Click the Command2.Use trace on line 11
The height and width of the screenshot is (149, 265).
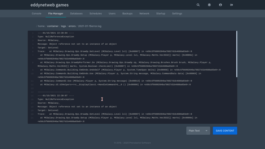pos(116,81)
